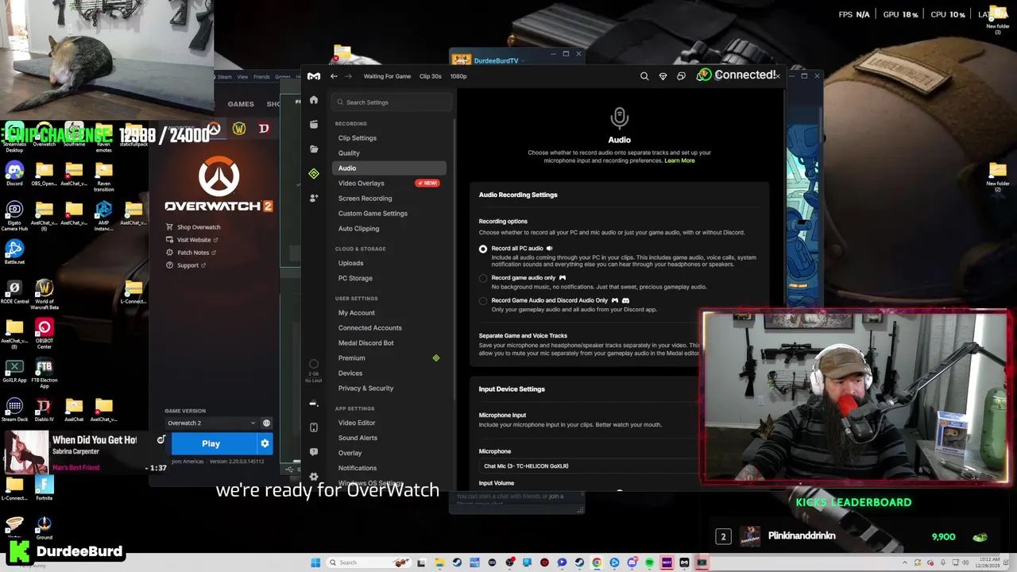Switch to GAMES tab in Battle.net
This screenshot has width=1017, height=572.
(x=241, y=104)
